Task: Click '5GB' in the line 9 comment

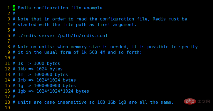Action: click(x=93, y=52)
